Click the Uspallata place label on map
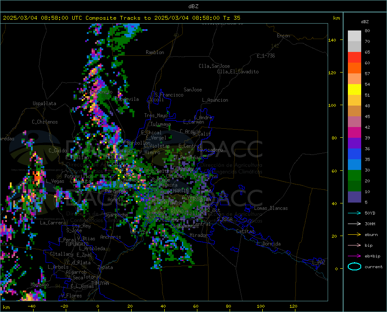The height and width of the screenshot is (312, 387). point(44,103)
